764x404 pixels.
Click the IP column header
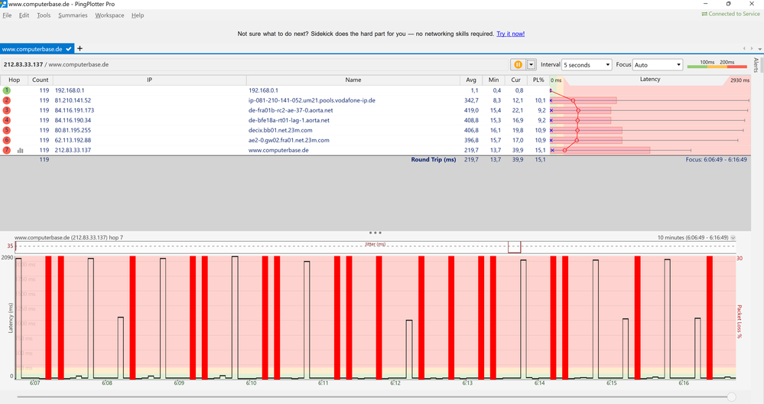[x=150, y=80]
